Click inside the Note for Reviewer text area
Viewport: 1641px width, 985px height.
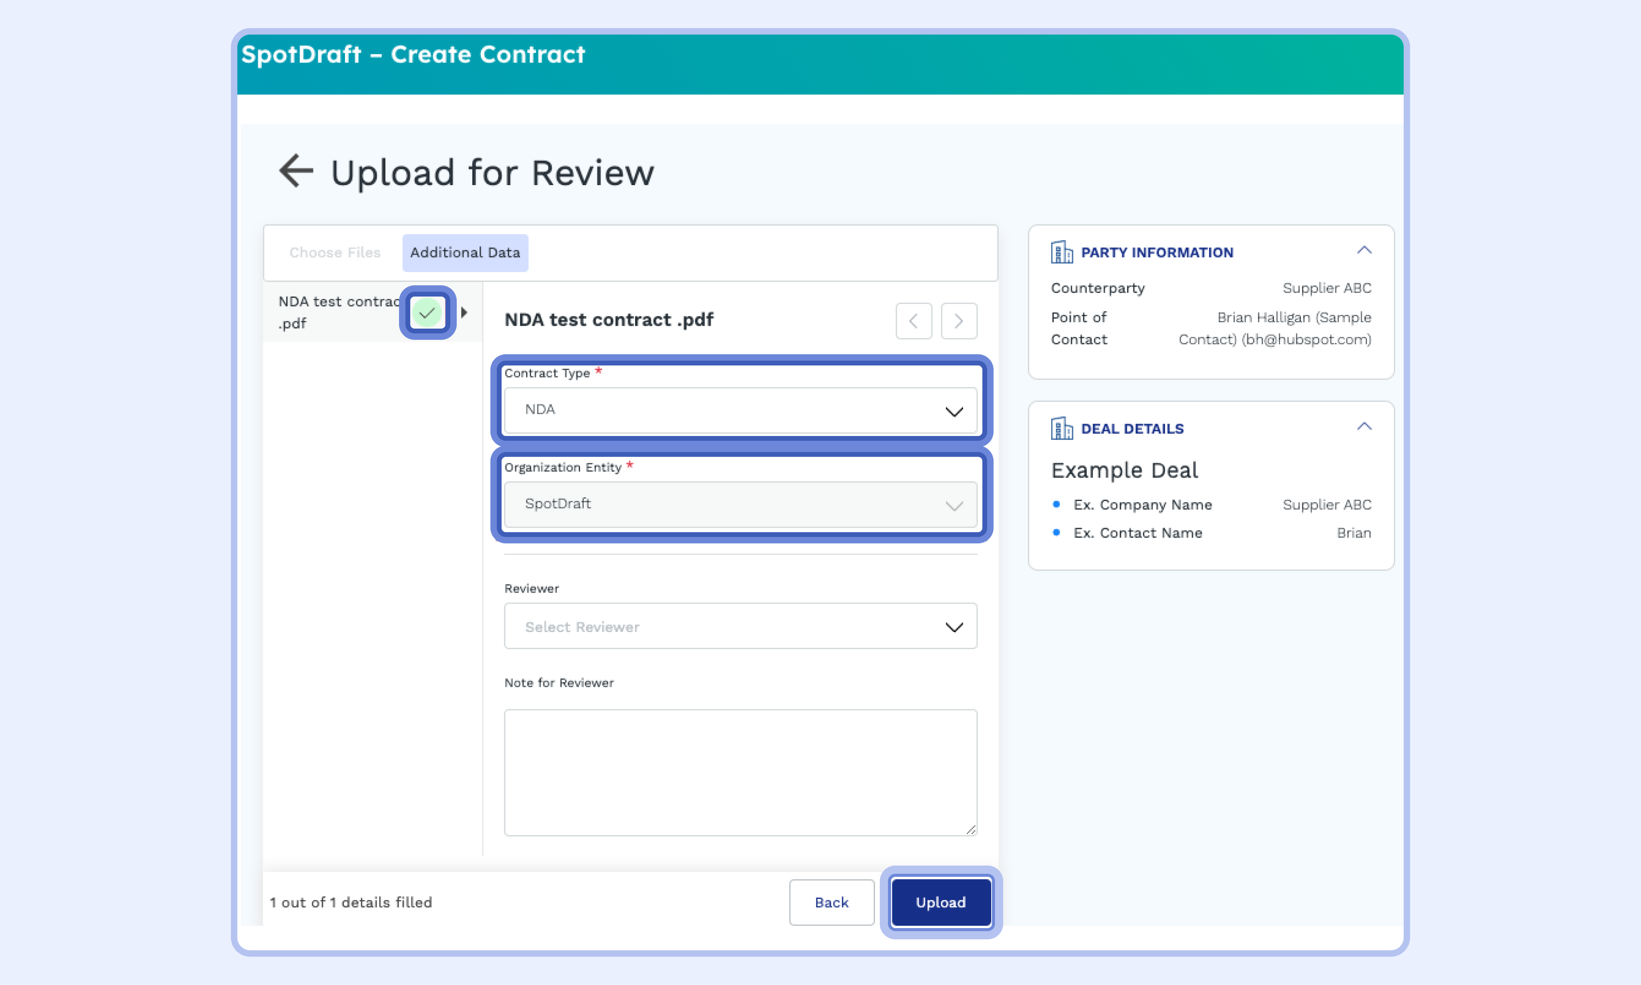coord(740,771)
